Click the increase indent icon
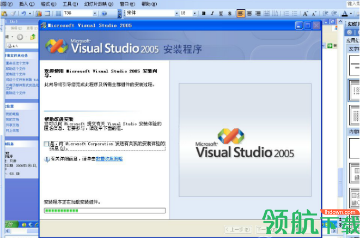 [x=334, y=13]
